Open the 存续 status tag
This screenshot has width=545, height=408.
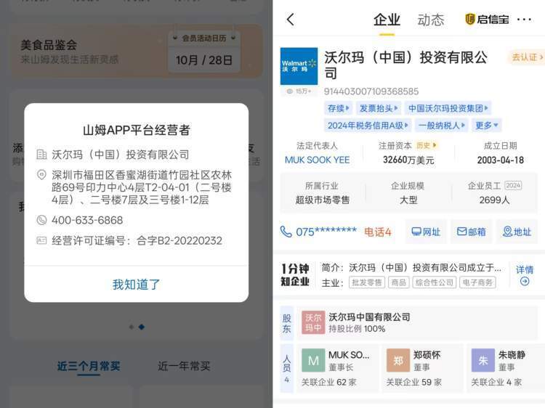(338, 108)
